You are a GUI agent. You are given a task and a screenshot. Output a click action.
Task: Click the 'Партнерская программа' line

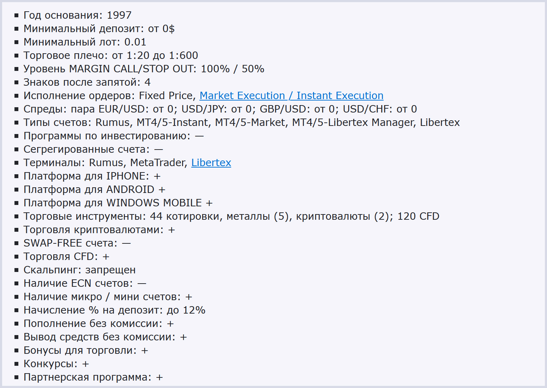click(x=93, y=377)
